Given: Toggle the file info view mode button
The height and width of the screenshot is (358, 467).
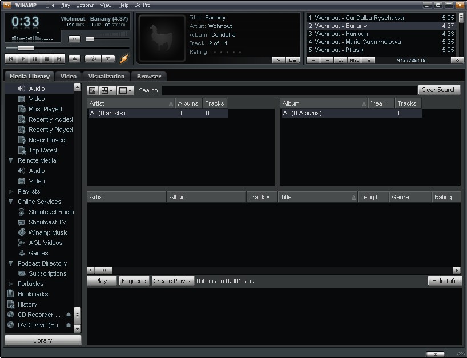Looking at the screenshot, I should (x=292, y=60).
